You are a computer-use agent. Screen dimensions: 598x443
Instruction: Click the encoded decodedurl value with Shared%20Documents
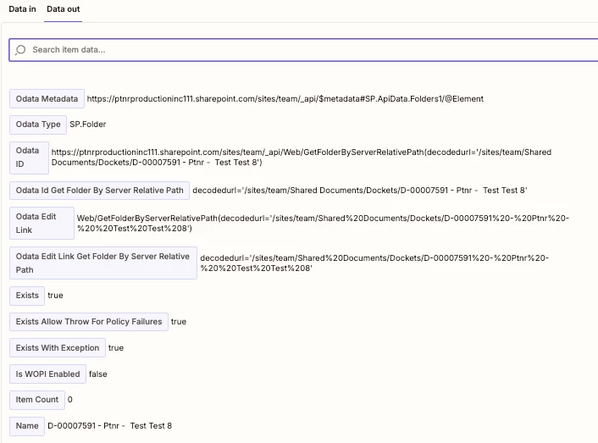(374, 263)
